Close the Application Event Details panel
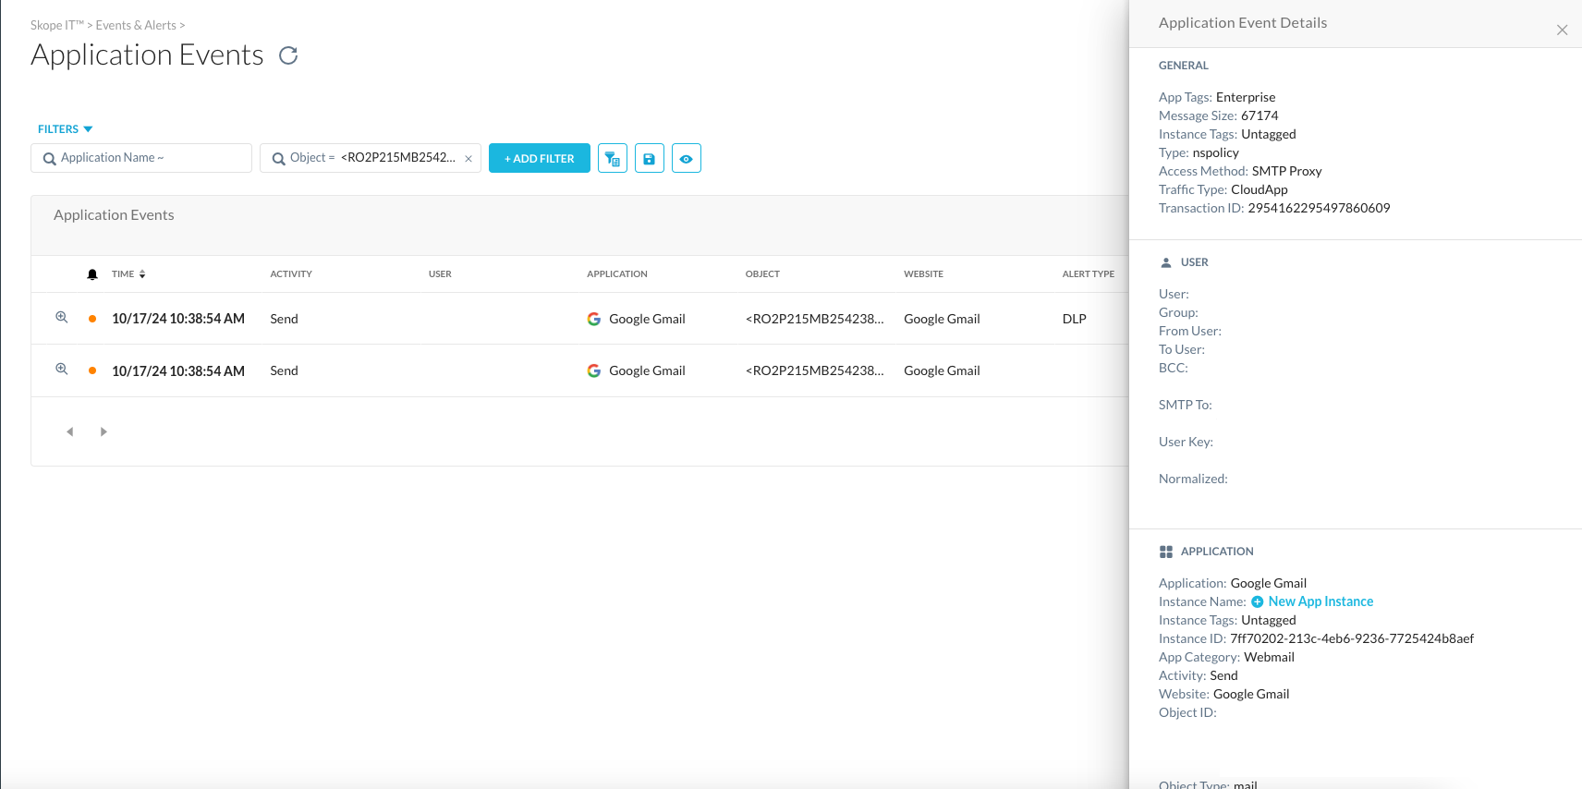The image size is (1582, 789). [1562, 30]
